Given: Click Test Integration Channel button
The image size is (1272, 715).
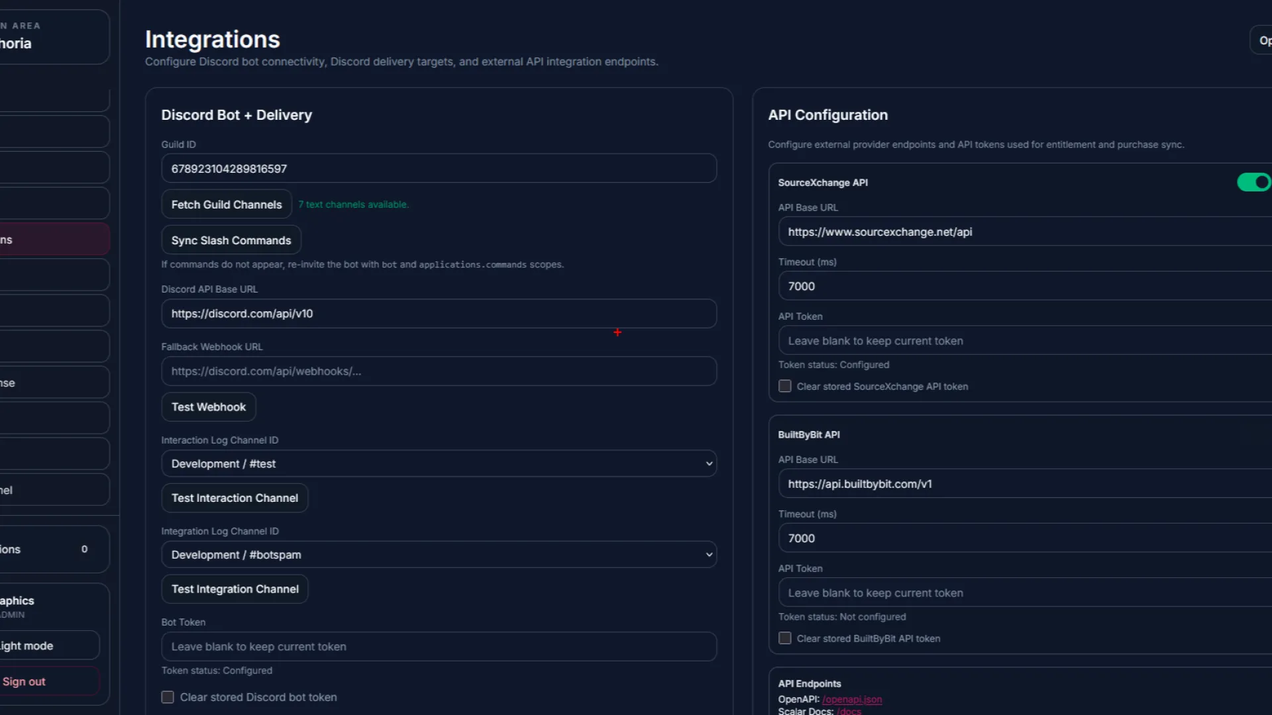Looking at the screenshot, I should click(x=235, y=589).
